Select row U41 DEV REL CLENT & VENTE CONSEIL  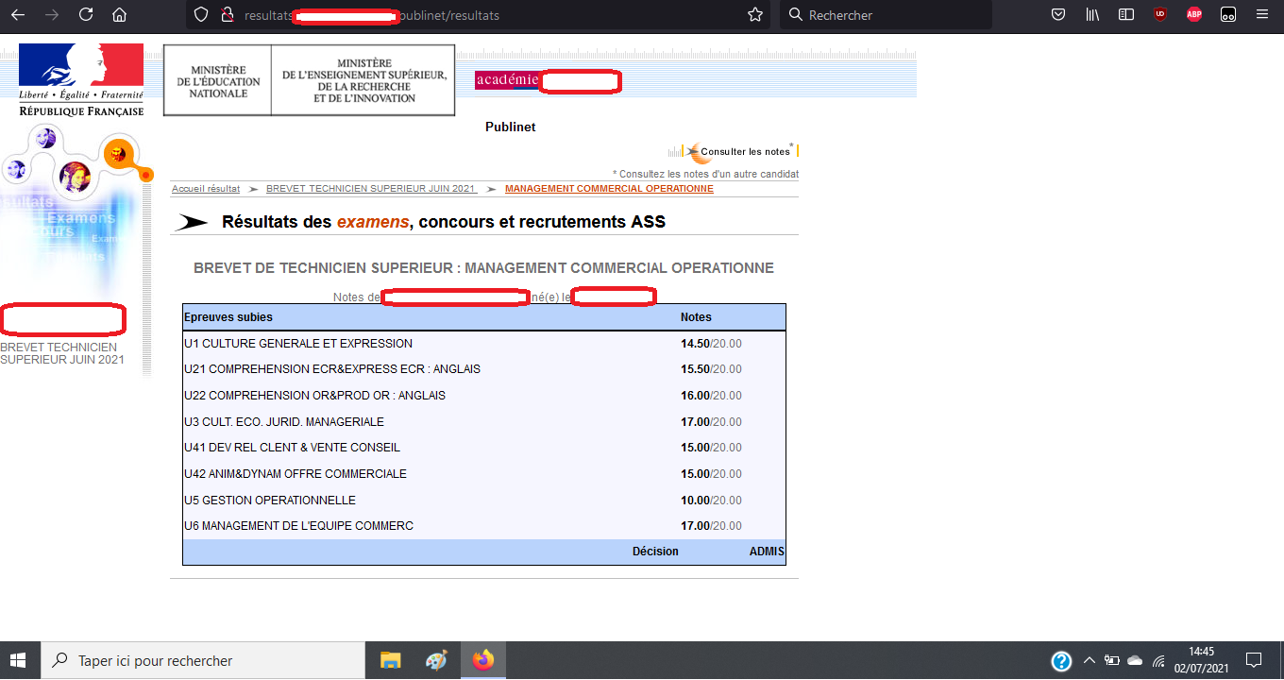click(x=483, y=448)
